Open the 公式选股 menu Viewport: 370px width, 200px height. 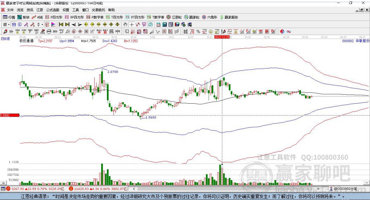click(x=53, y=10)
